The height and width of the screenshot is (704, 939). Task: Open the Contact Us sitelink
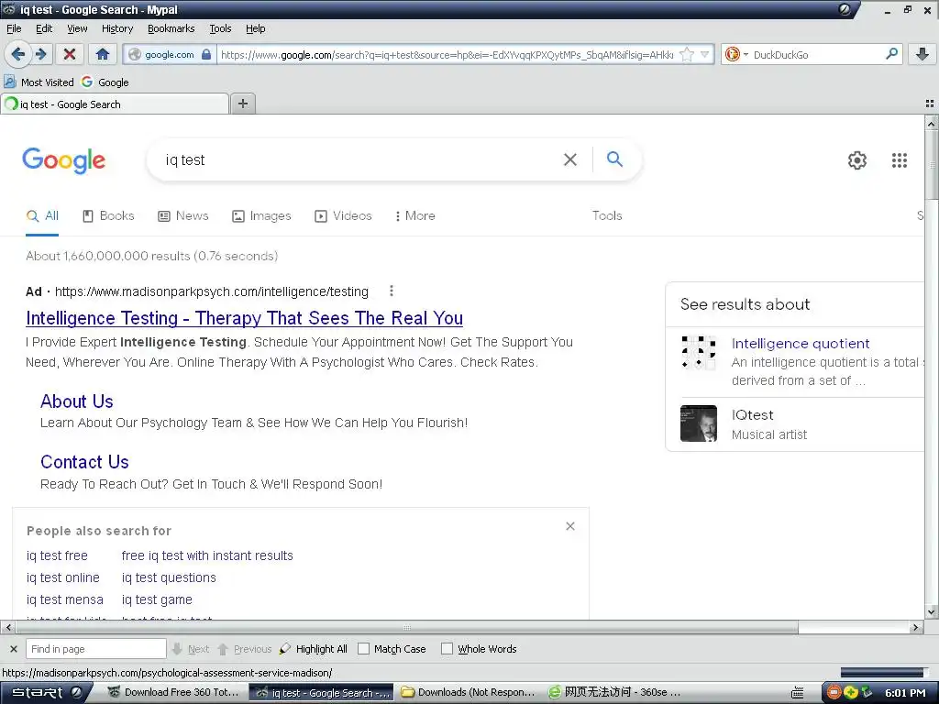click(x=84, y=462)
